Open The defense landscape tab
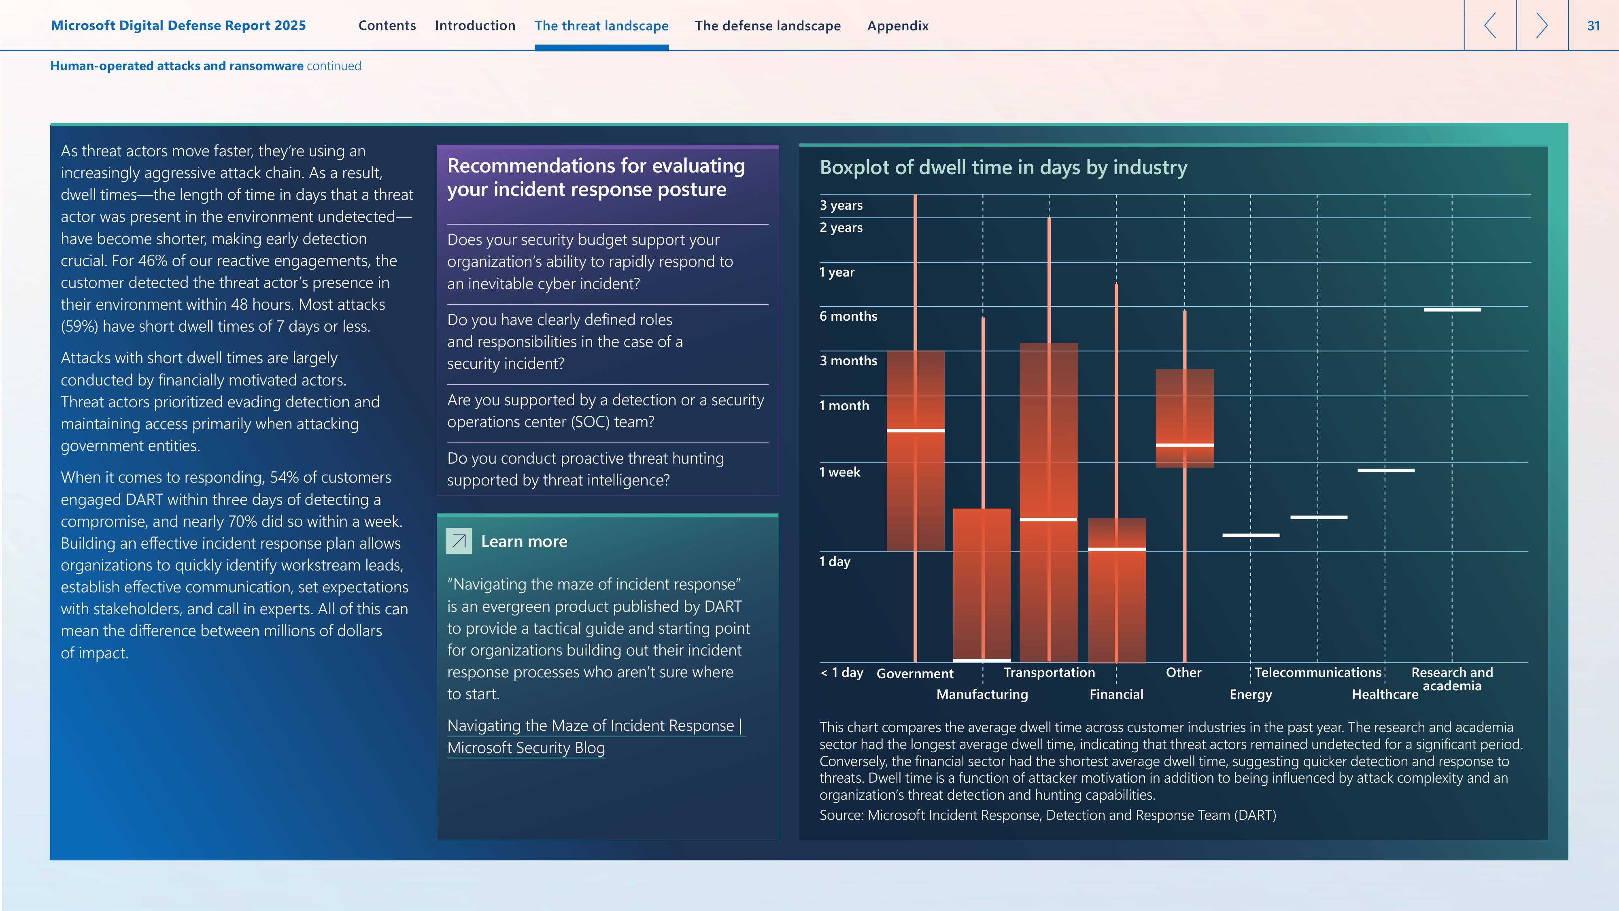1619x911 pixels. (x=767, y=26)
